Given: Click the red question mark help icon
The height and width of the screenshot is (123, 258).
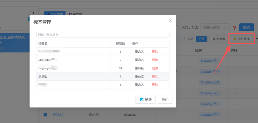Looking at the screenshot, I should point(234,27).
